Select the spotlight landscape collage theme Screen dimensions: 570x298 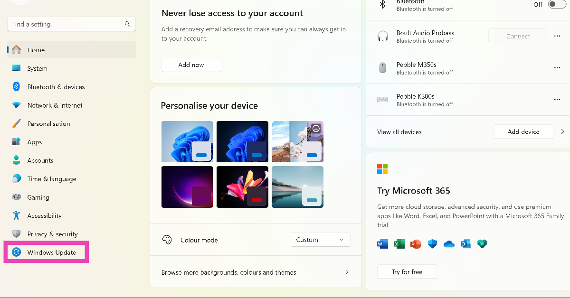(x=297, y=141)
